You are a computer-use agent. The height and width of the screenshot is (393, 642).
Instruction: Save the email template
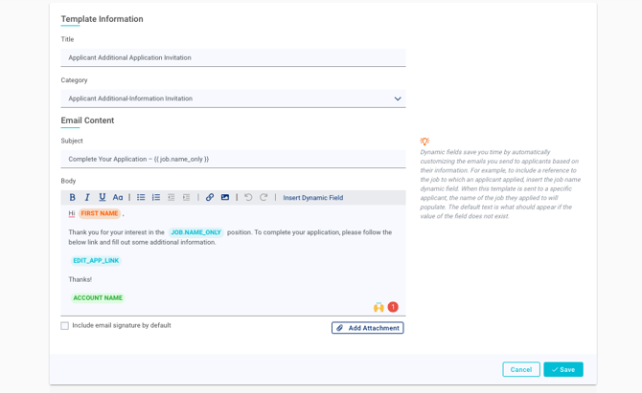(562, 369)
